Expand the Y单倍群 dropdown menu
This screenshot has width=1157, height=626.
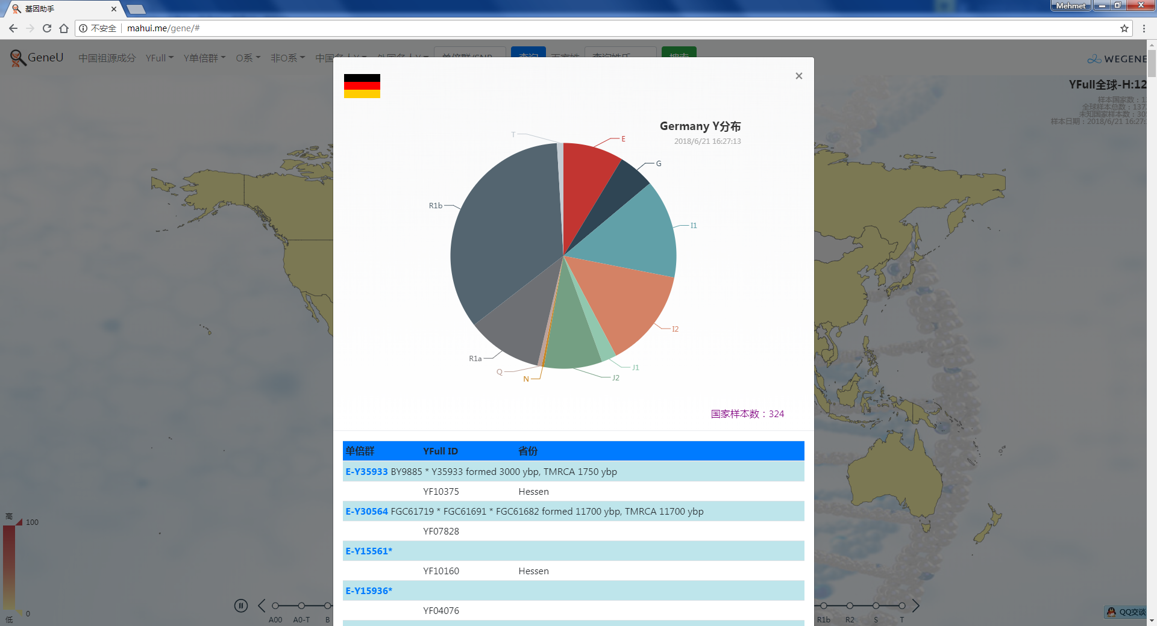pos(204,58)
